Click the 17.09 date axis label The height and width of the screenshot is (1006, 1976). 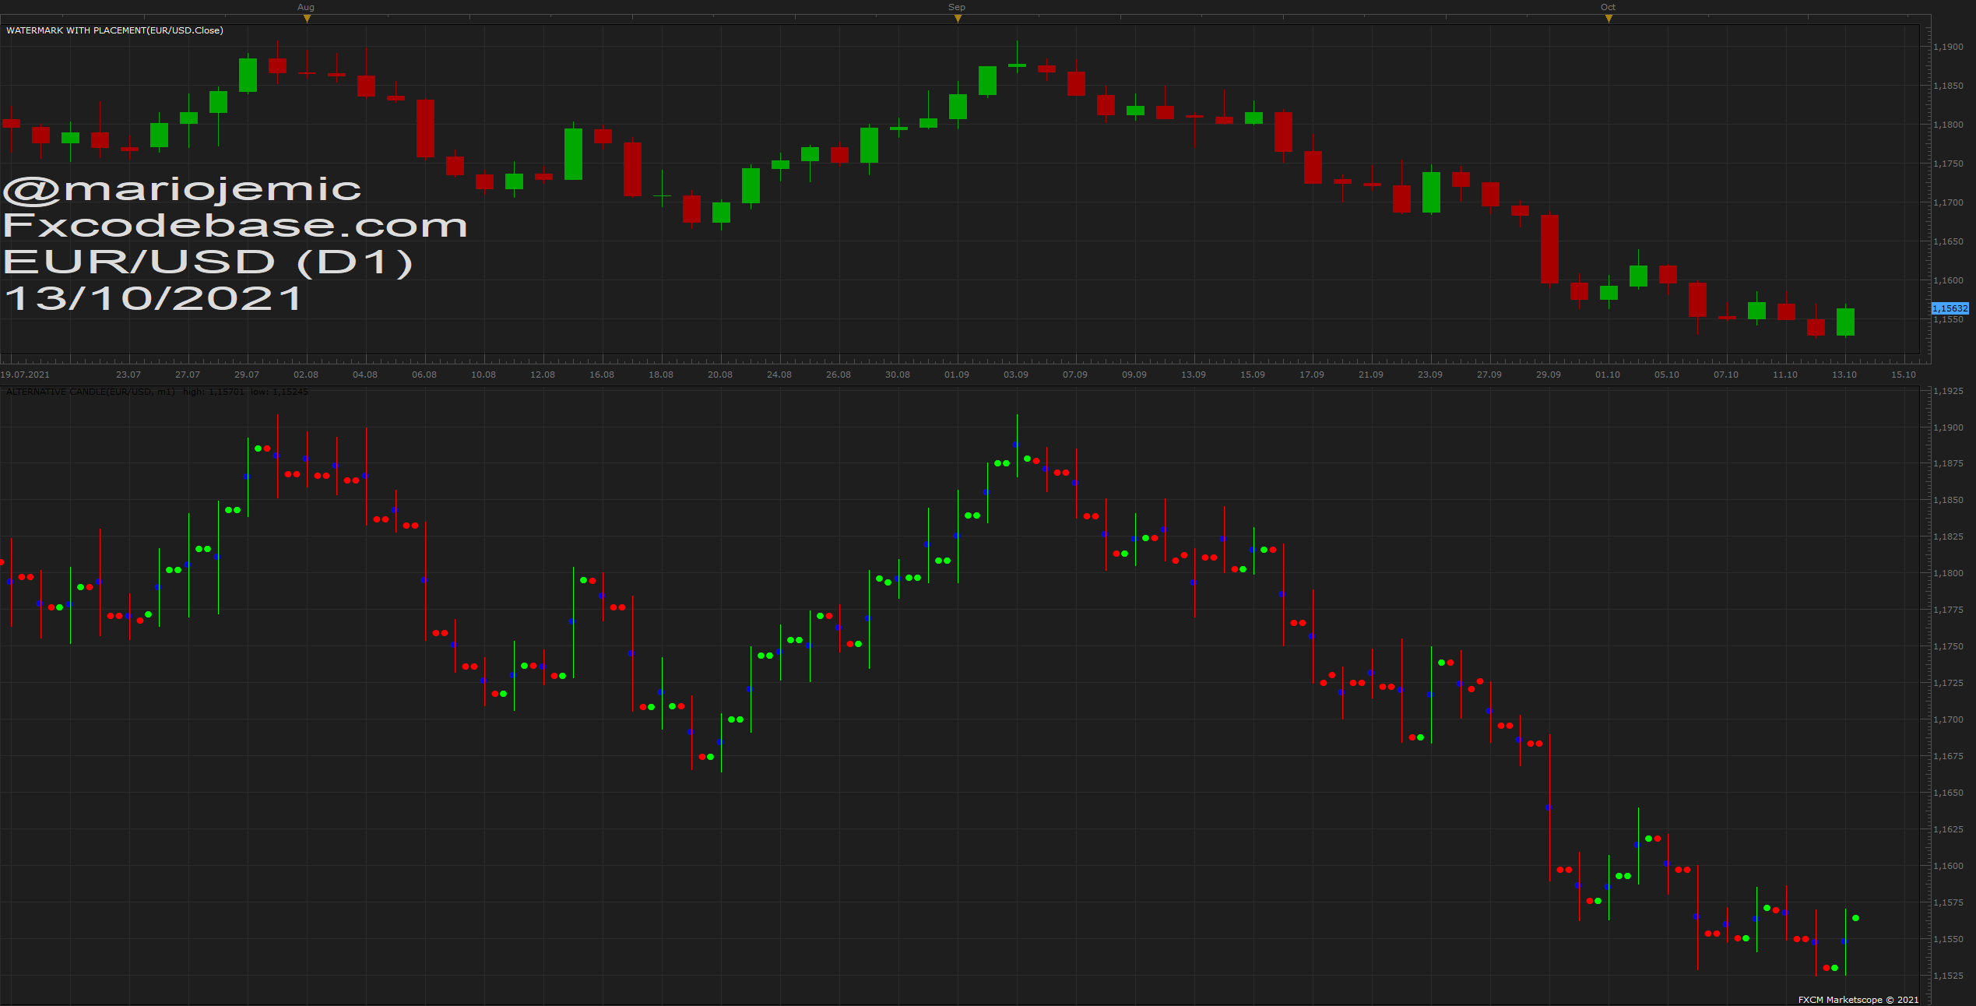coord(1312,375)
